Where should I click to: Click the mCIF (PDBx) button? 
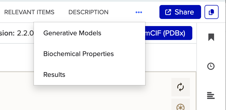(167, 33)
